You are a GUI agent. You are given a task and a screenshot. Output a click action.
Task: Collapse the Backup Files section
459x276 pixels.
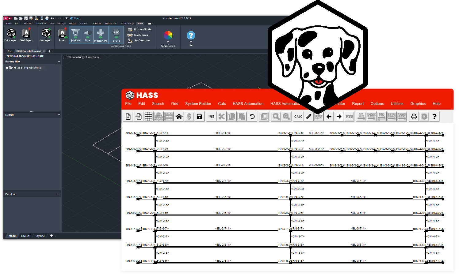click(59, 62)
